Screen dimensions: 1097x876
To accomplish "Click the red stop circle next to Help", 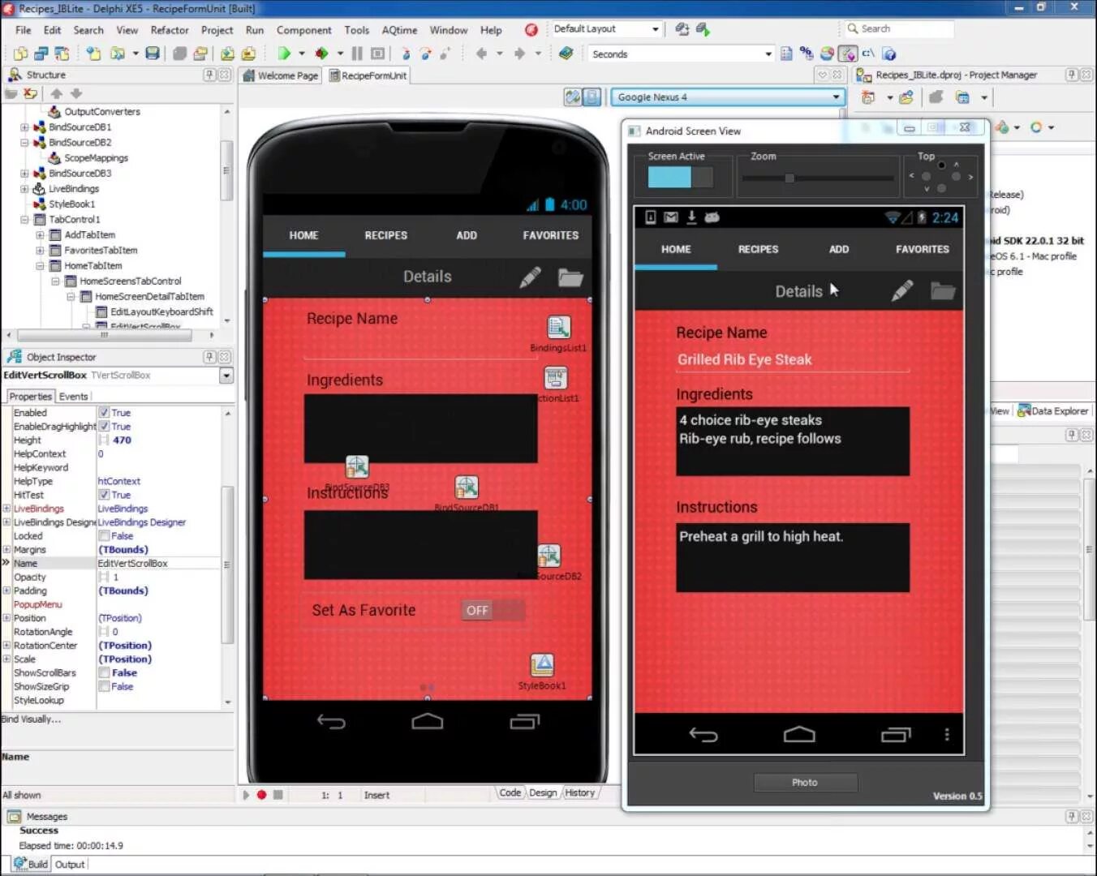I will tap(531, 30).
